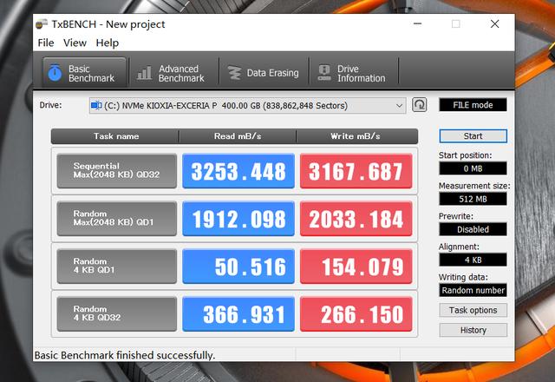Change Prewrite setting Disabled
Screen dimensions: 555x382
click(x=473, y=229)
